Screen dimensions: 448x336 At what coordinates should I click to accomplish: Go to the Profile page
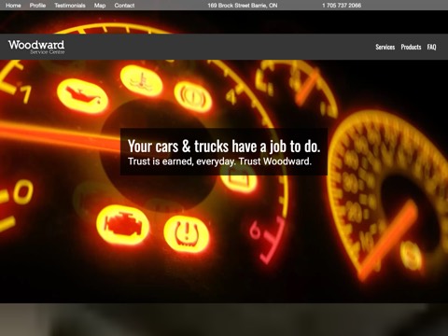pos(37,6)
